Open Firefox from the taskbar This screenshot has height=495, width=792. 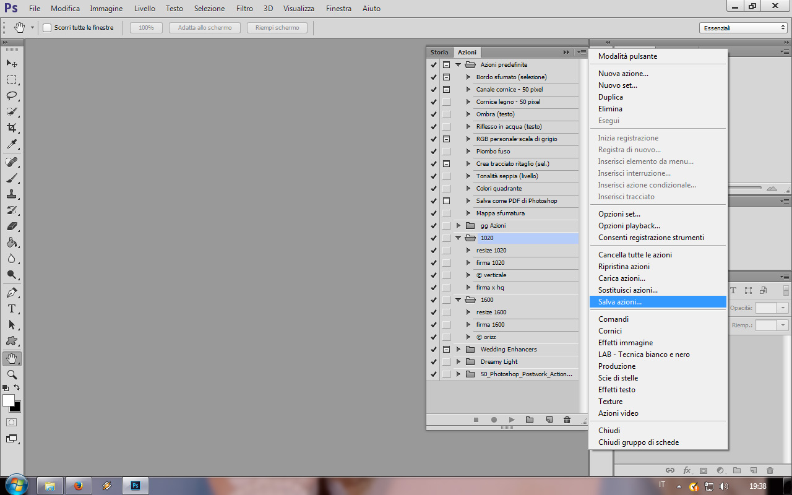(78, 486)
